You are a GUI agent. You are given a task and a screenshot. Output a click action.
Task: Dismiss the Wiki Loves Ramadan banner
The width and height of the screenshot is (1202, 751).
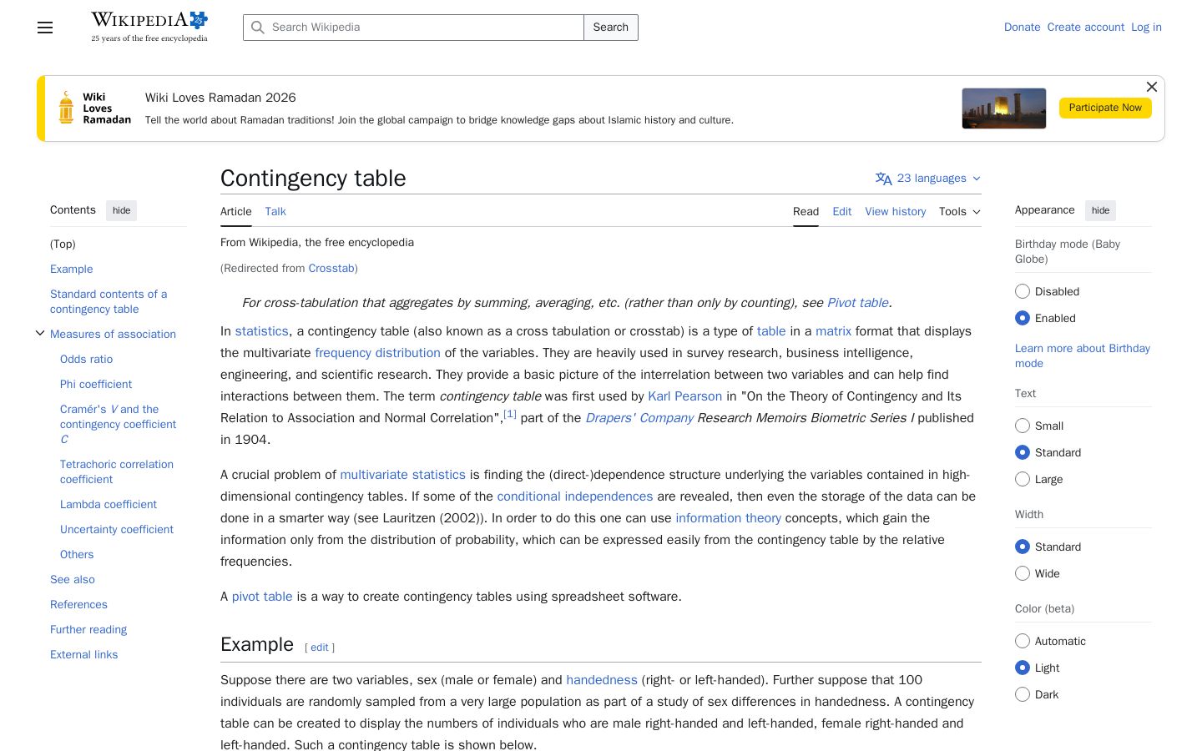(x=1151, y=87)
